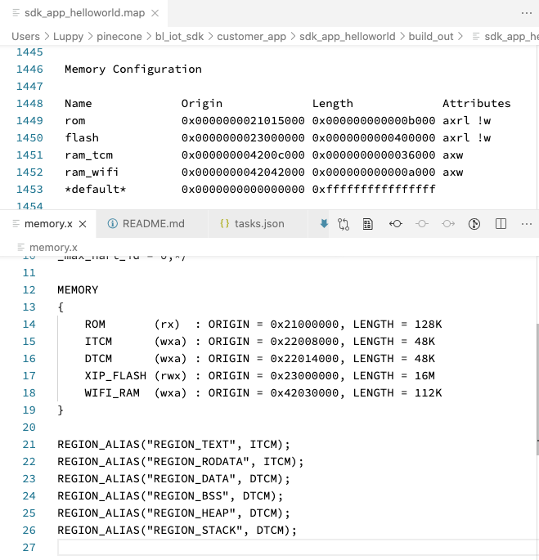Switch to the tasks.json tab

coord(252,223)
